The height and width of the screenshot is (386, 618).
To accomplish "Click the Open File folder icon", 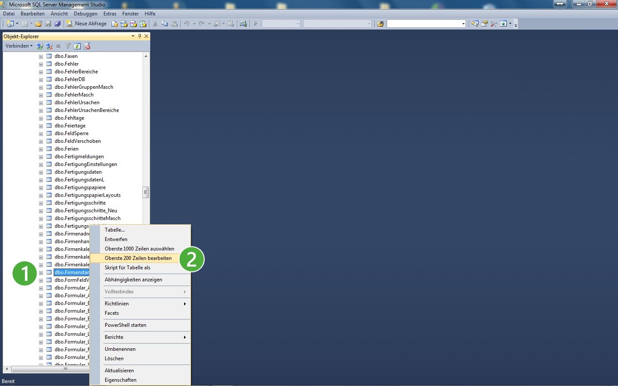I will coord(39,24).
